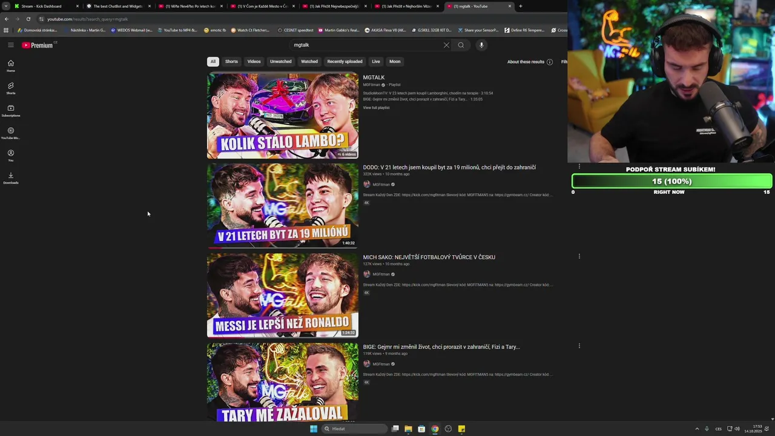775x436 pixels.
Task: Select the Live filter chip
Action: click(x=376, y=61)
